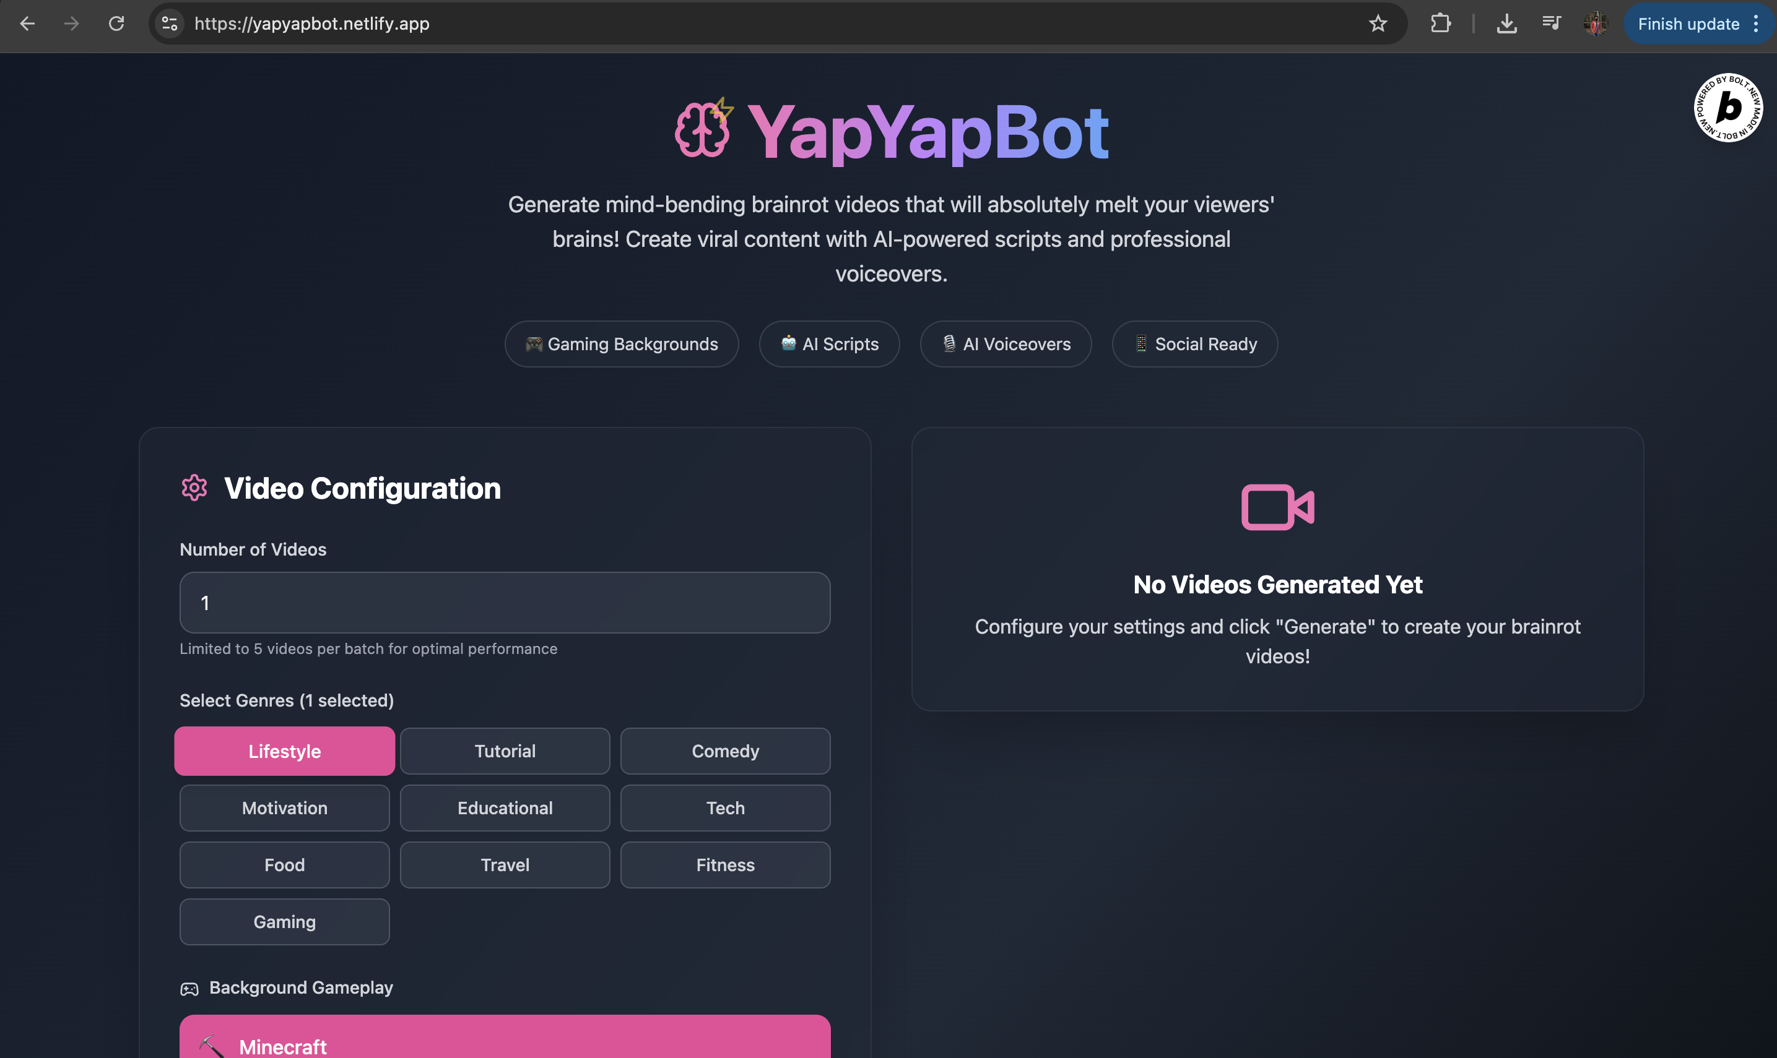Image resolution: width=1777 pixels, height=1058 pixels.
Task: Open Chrome three-dot menu
Action: 1755,24
